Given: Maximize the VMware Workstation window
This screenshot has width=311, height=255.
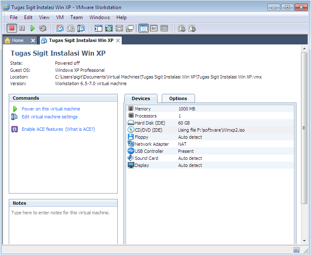Looking at the screenshot, I should click(287, 7).
